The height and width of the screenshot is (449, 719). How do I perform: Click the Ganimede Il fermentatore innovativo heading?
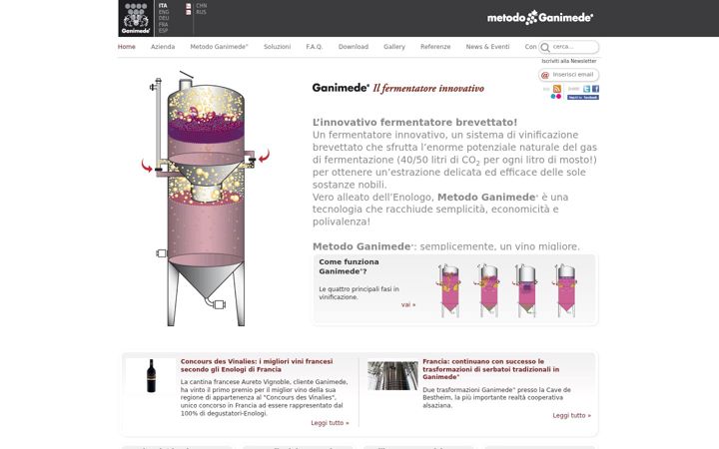point(398,88)
